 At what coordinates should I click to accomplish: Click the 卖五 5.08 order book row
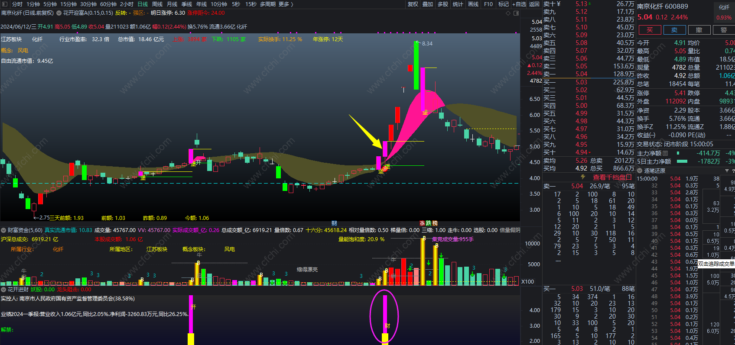589,43
